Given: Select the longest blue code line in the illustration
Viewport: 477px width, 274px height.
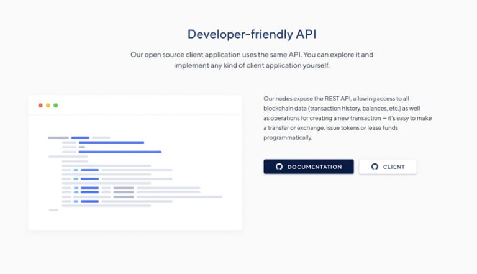Looking at the screenshot, I should point(120,152).
